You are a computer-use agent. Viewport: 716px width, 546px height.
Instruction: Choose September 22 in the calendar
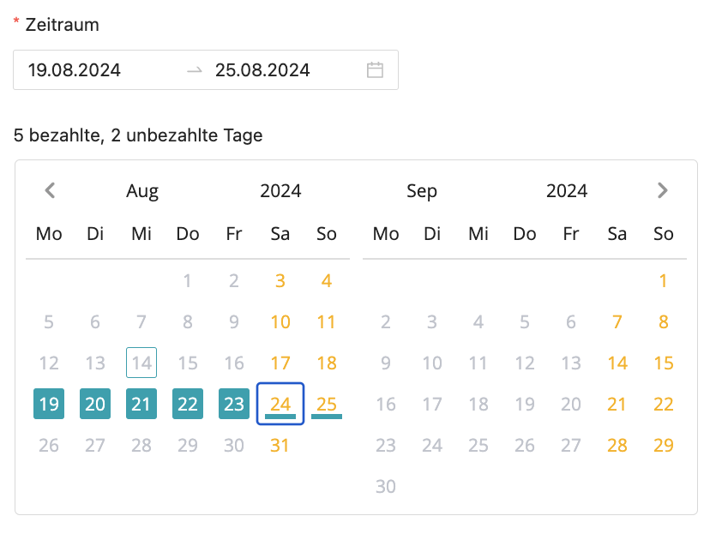663,404
